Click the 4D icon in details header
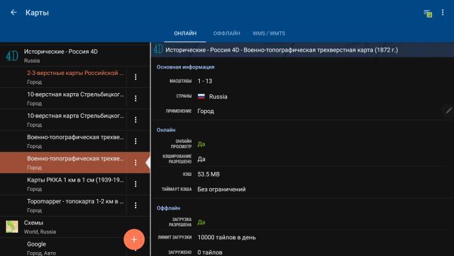 [158, 49]
